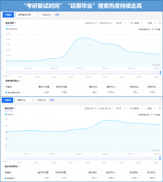Enable 平均值 checkbox in 考研复试时间 chart
This screenshot has width=163, height=182.
click(x=153, y=29)
